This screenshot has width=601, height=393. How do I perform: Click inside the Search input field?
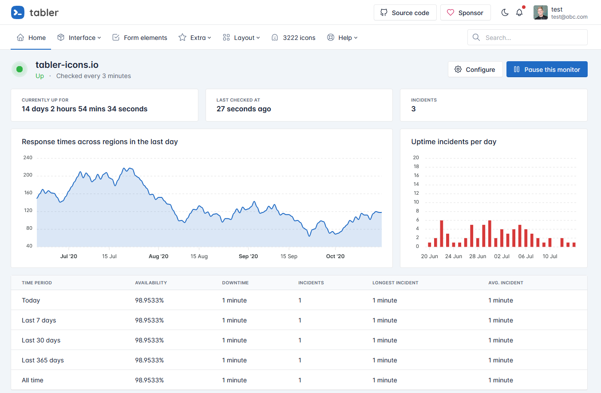[x=533, y=38]
